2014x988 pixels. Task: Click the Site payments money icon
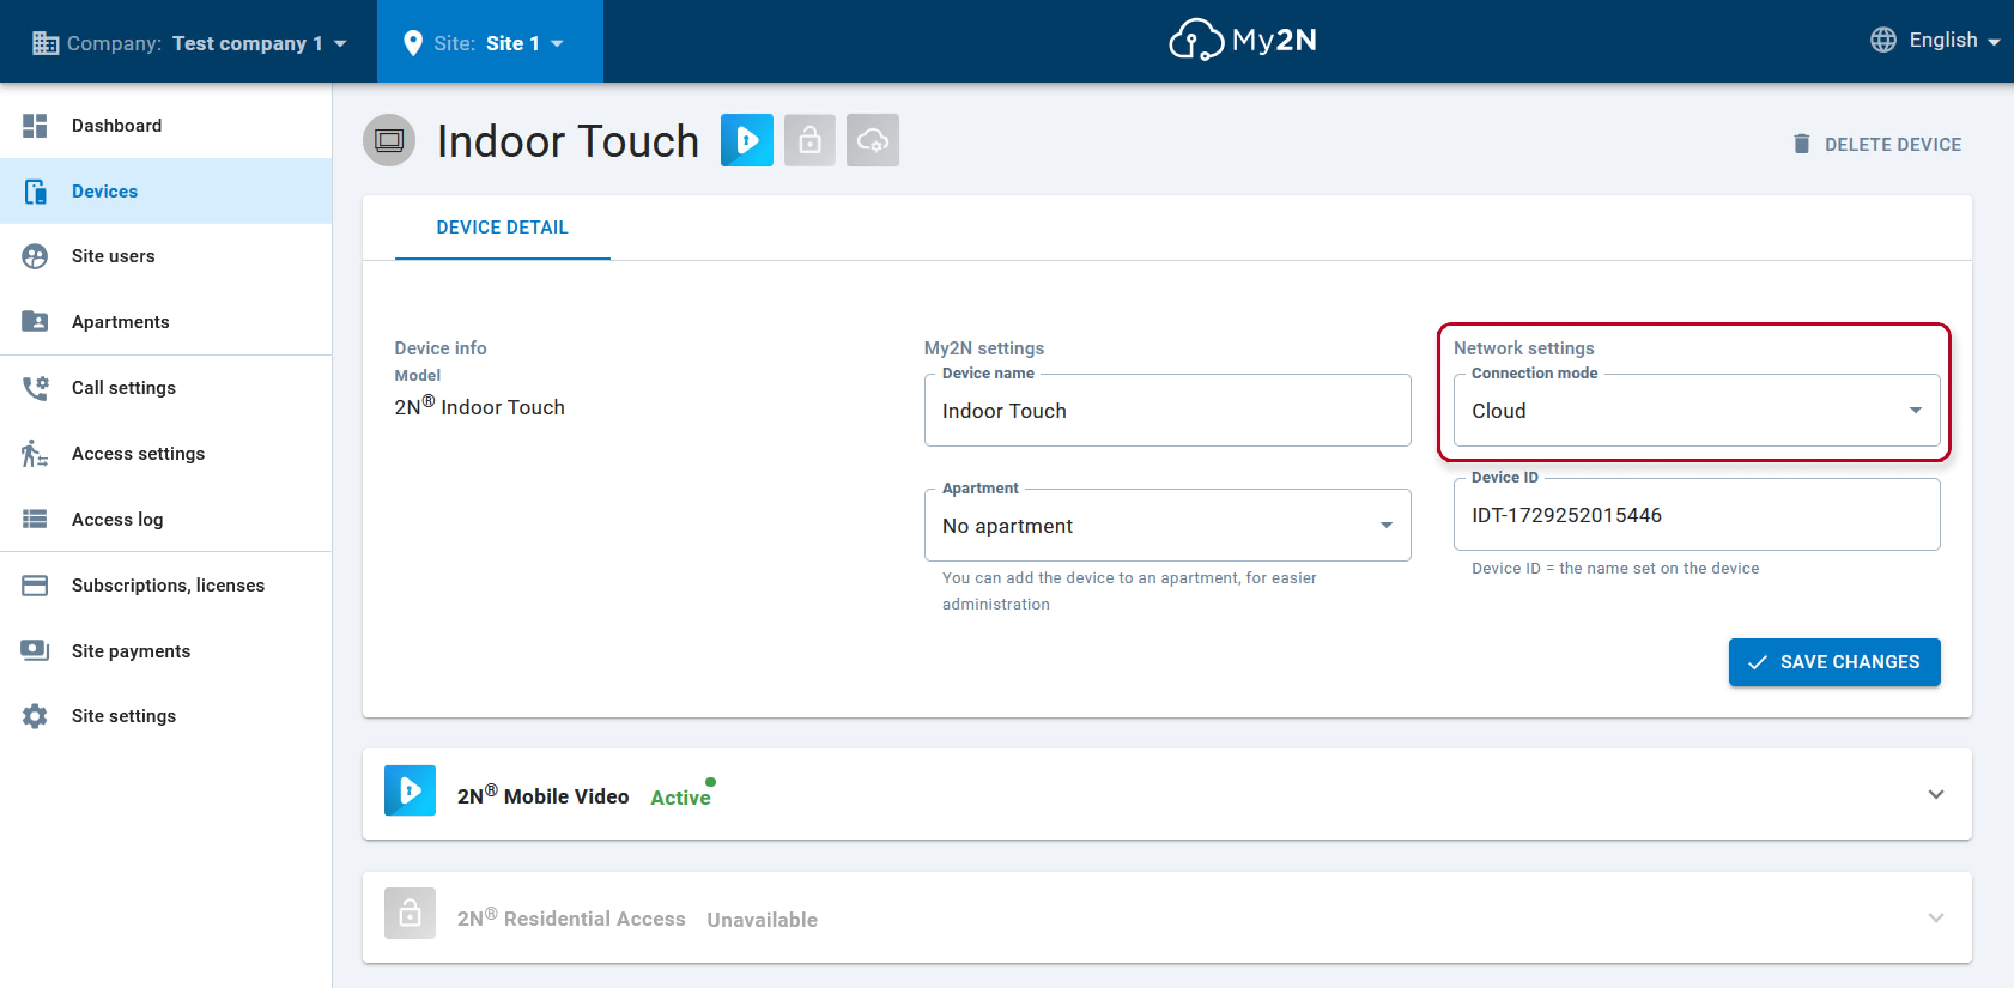pyautogui.click(x=34, y=650)
